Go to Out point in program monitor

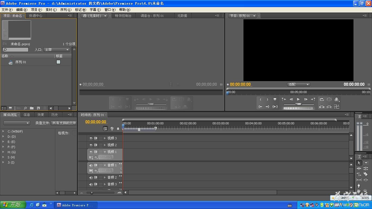point(267,106)
